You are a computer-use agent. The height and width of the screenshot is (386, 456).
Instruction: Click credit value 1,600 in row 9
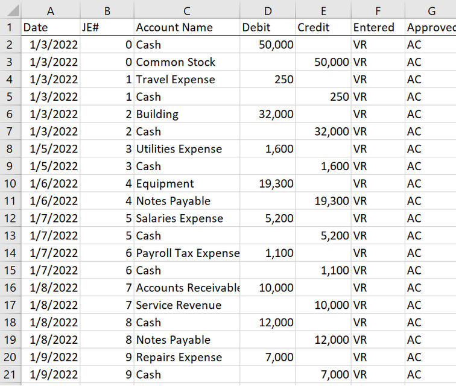click(x=323, y=166)
